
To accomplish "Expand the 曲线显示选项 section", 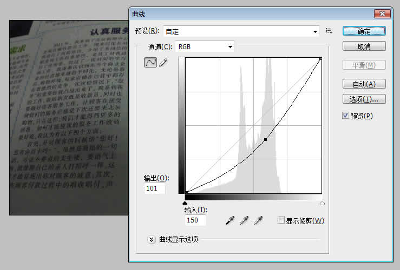I will tap(152, 239).
